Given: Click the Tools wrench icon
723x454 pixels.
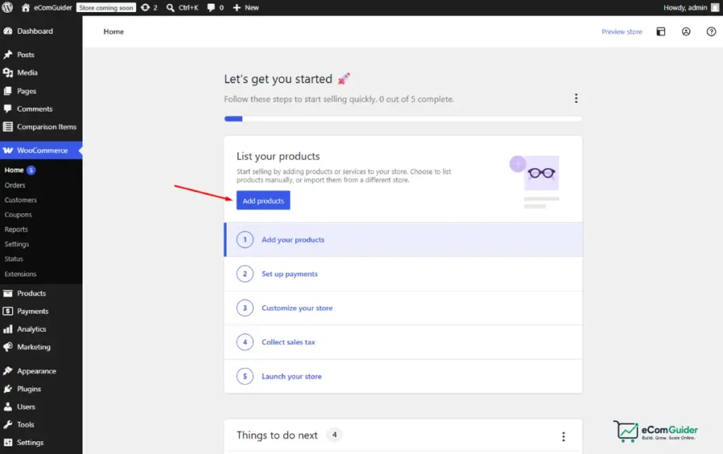Looking at the screenshot, I should [8, 424].
